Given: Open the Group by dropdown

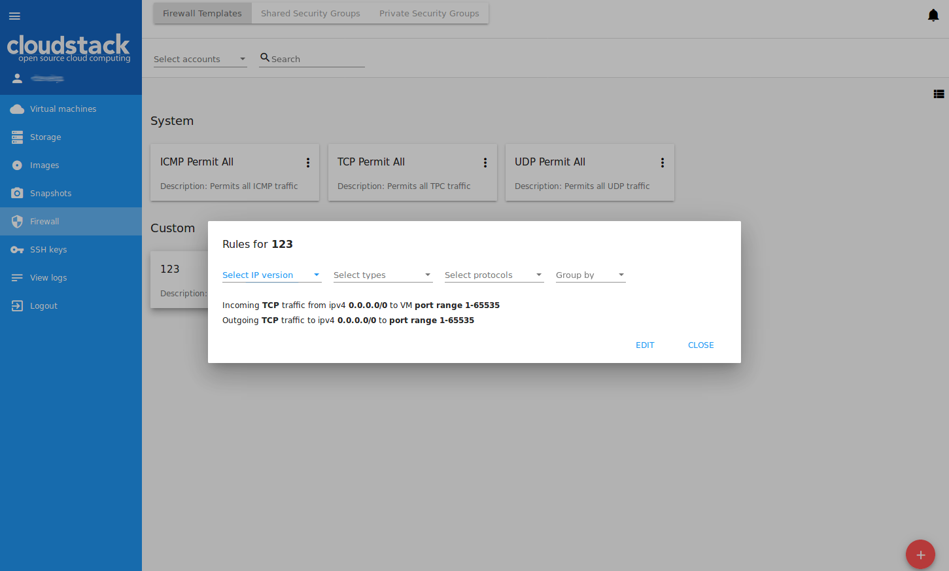Looking at the screenshot, I should (590, 275).
